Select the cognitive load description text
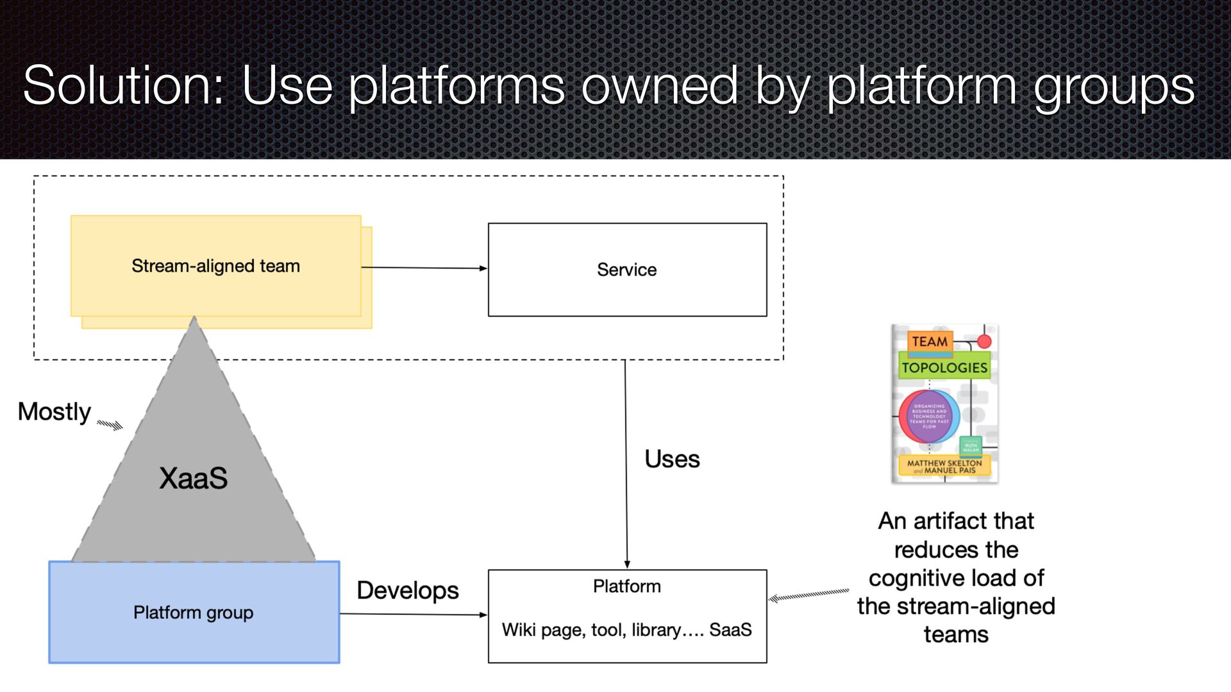1231x692 pixels. pos(956,577)
